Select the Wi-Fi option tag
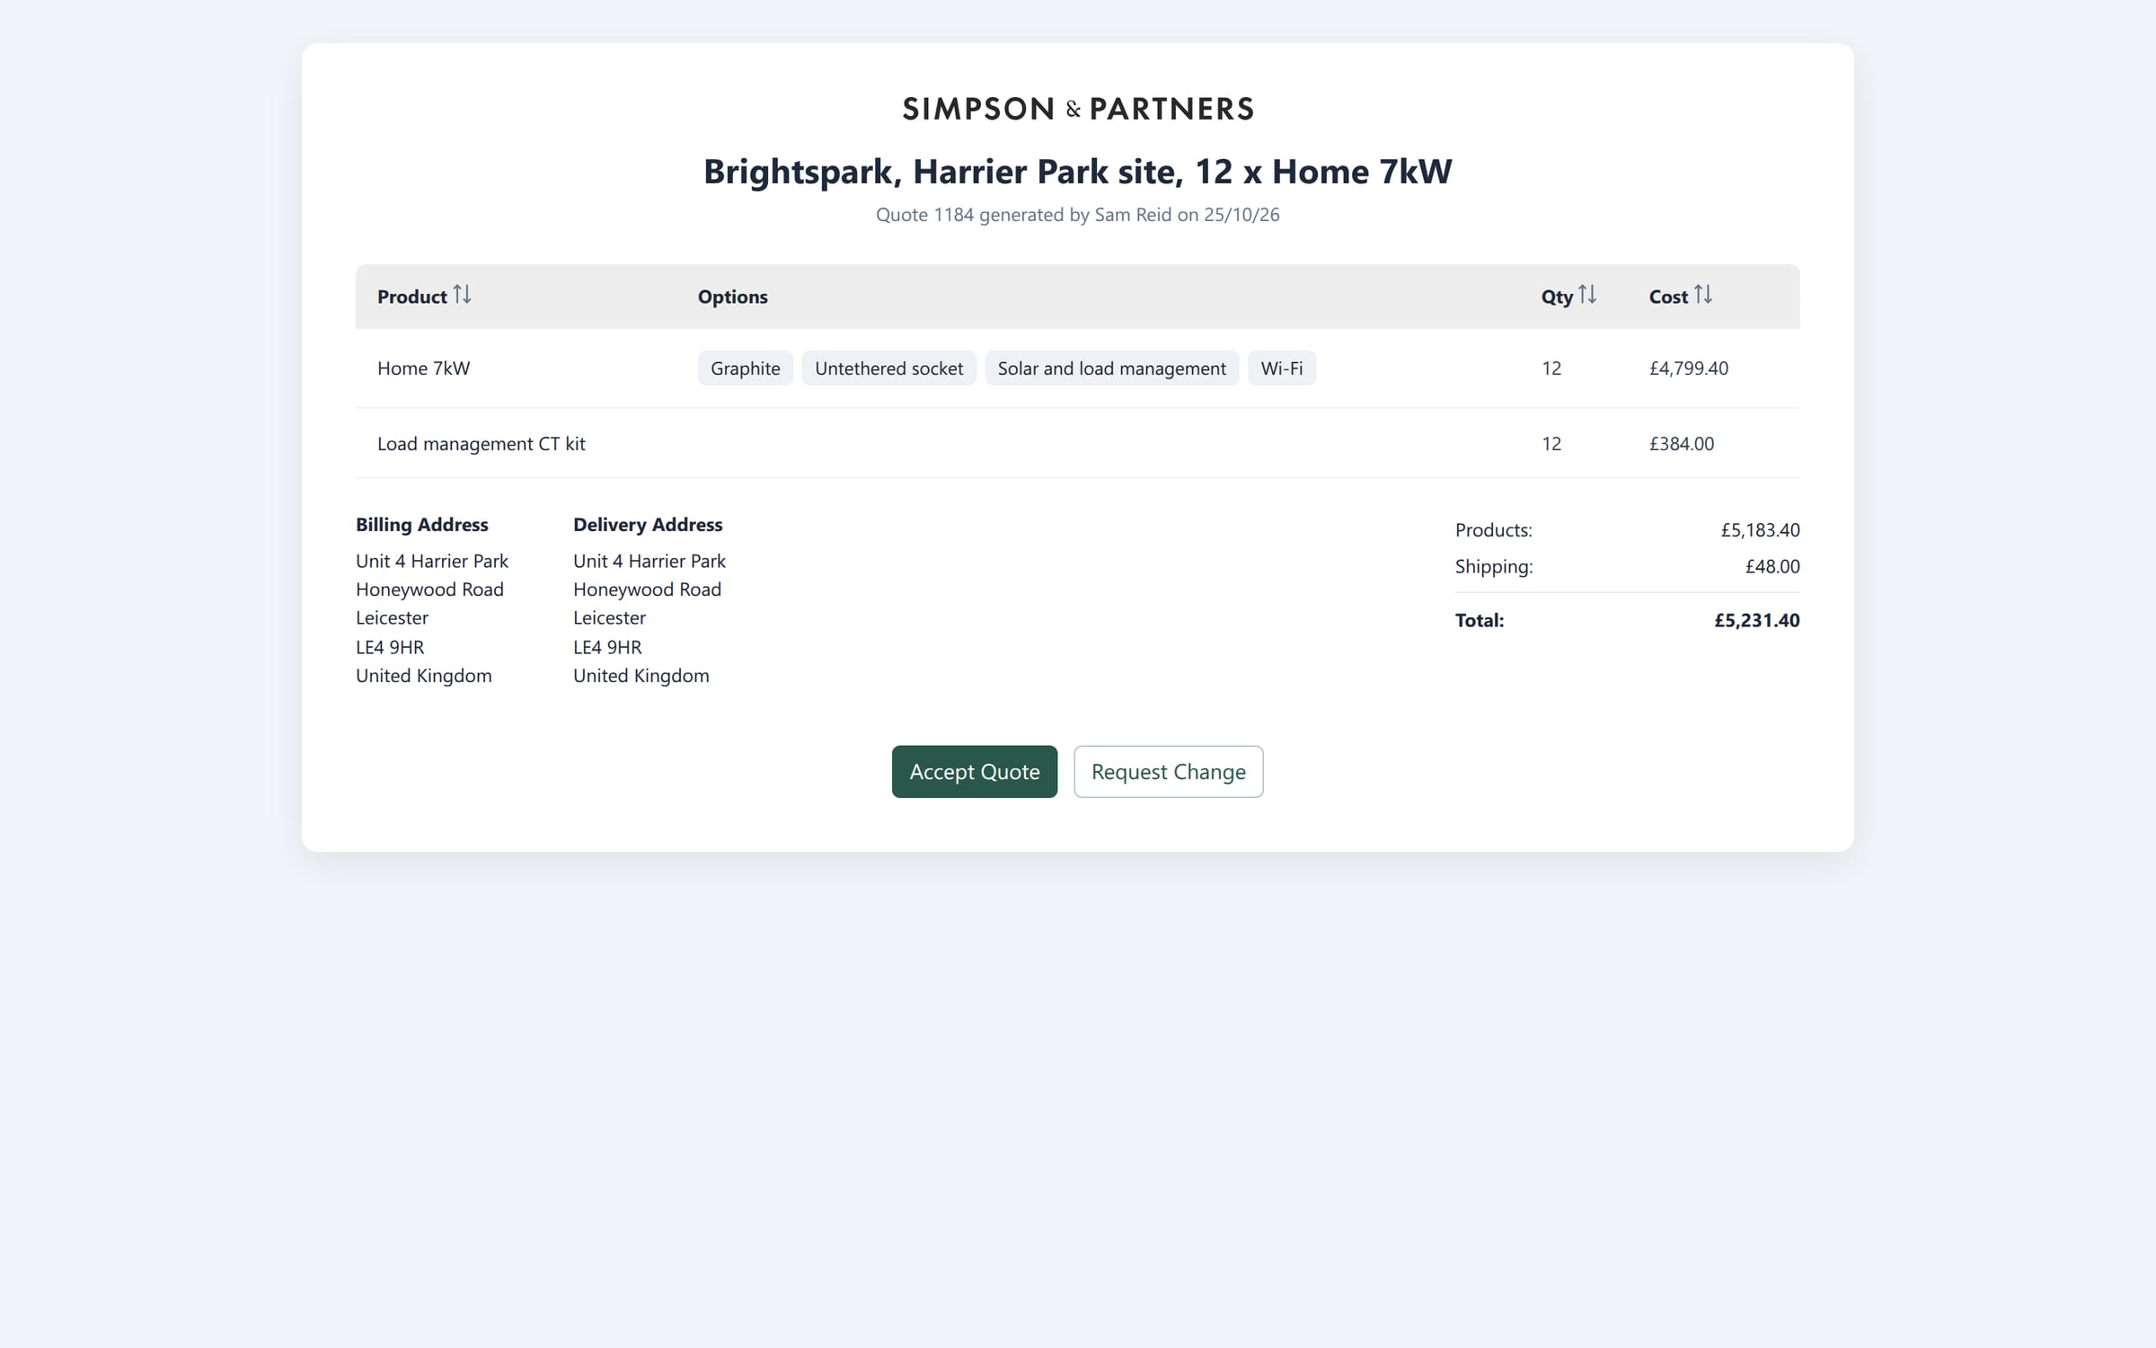The image size is (2156, 1348). (1281, 368)
